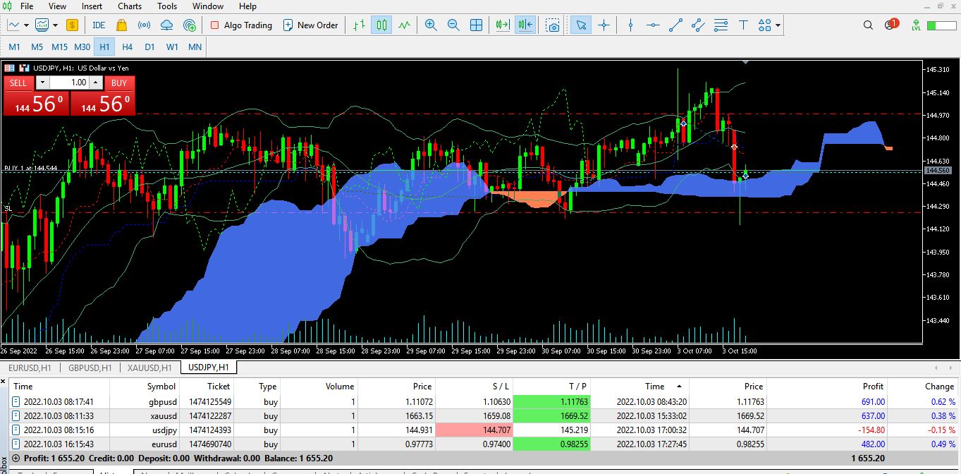Toggle the Algo Trading button
The image size is (961, 474).
coord(241,25)
